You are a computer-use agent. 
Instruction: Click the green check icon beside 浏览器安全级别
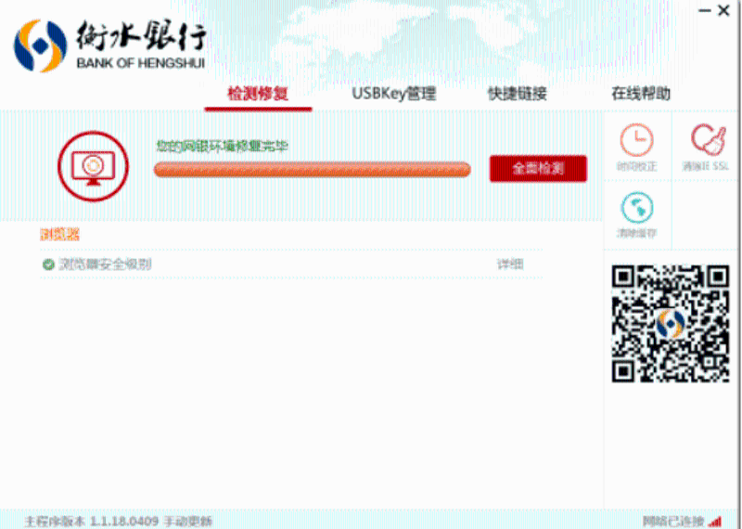pos(48,264)
